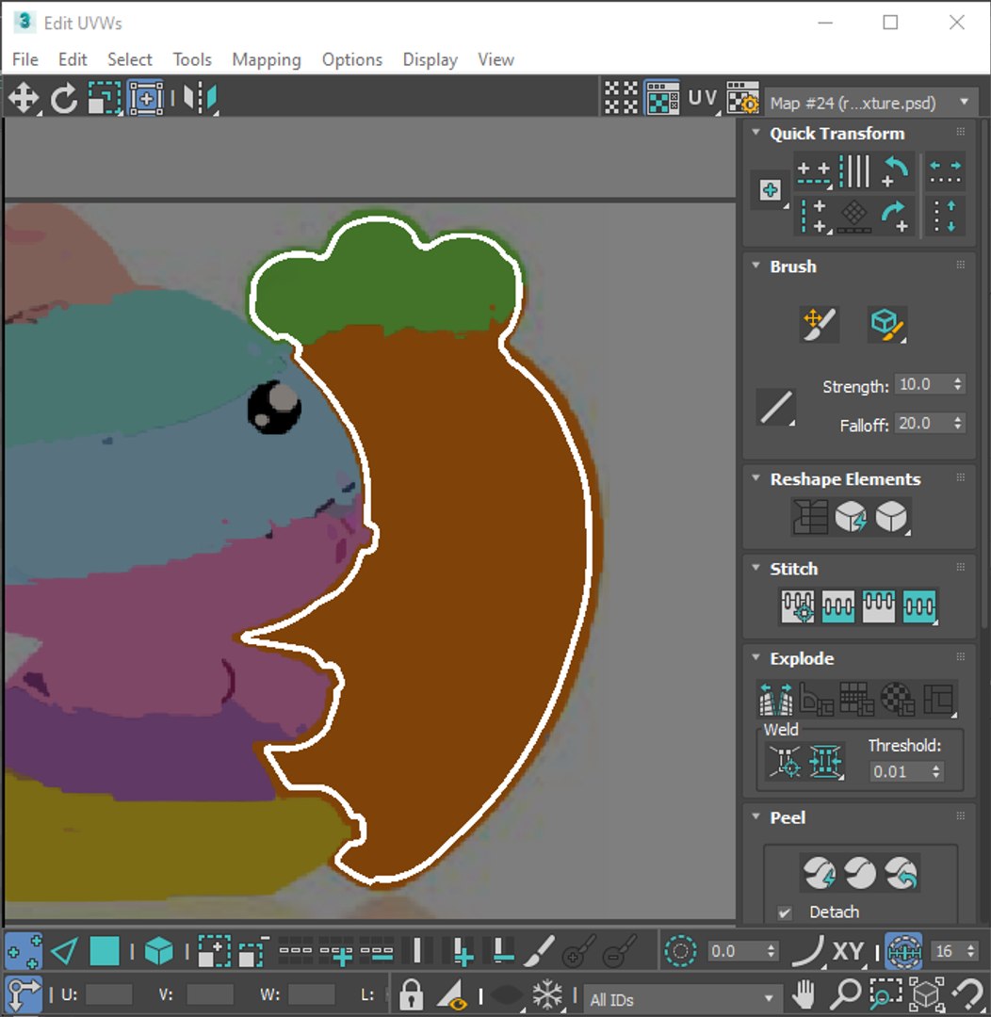
Task: Collapse the Quick Transform rollout
Action: tap(755, 133)
